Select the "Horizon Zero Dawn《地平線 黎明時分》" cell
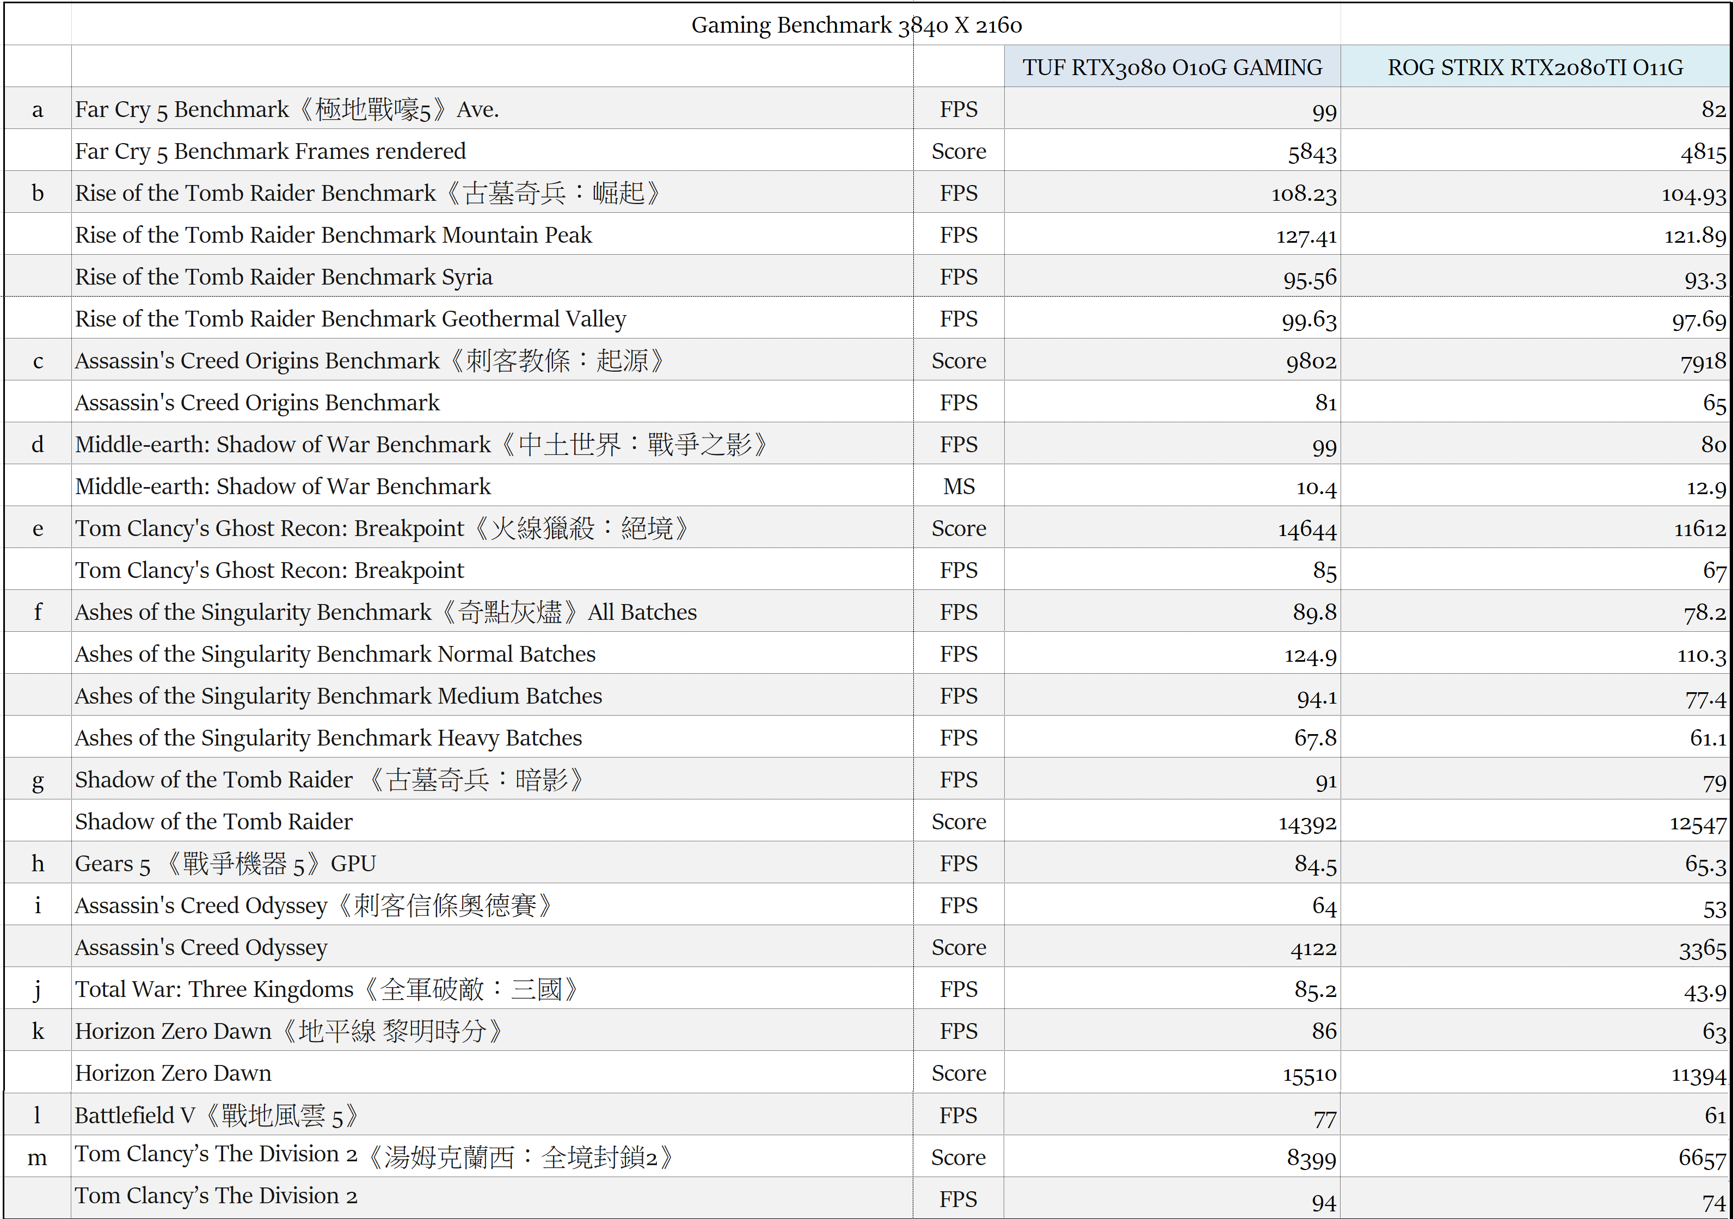This screenshot has height=1219, width=1733. tap(492, 1030)
